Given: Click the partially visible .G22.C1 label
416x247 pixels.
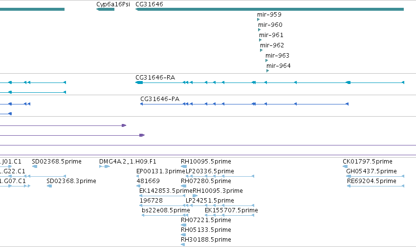Looking at the screenshot, I should point(13,171).
